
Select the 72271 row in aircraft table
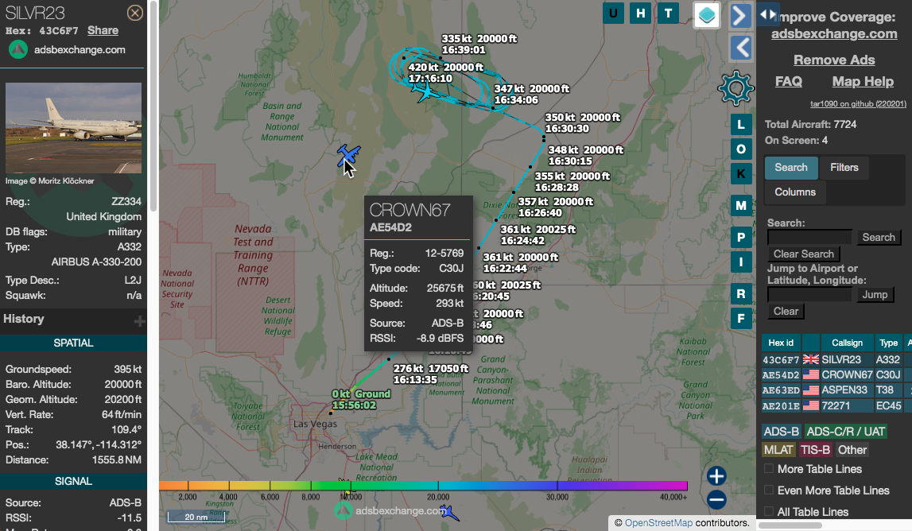tap(836, 405)
